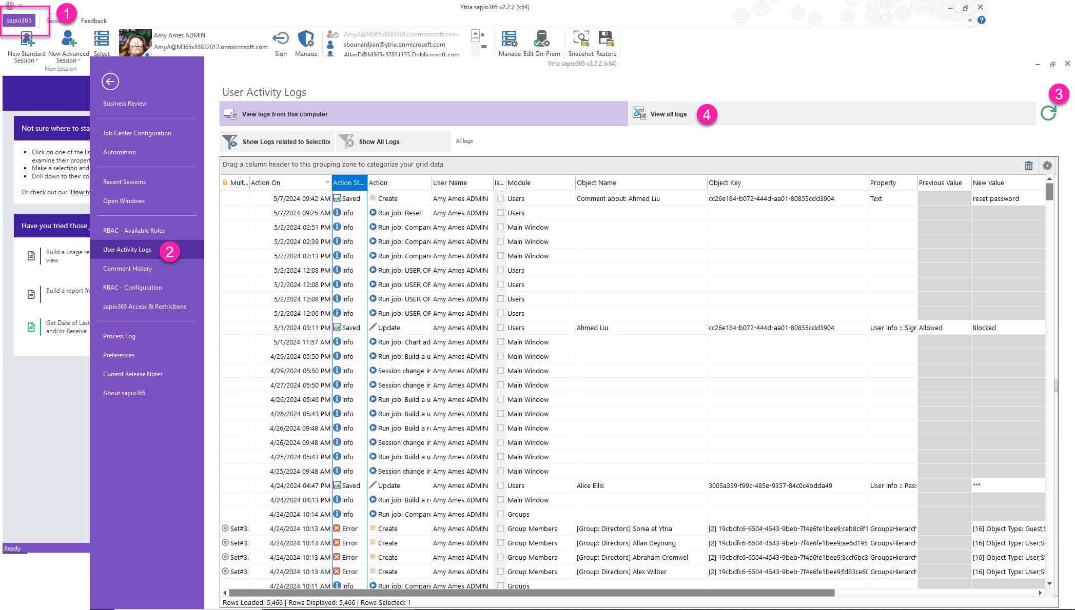Click the New Standard Session icon
This screenshot has width=1075, height=610.
[x=27, y=39]
